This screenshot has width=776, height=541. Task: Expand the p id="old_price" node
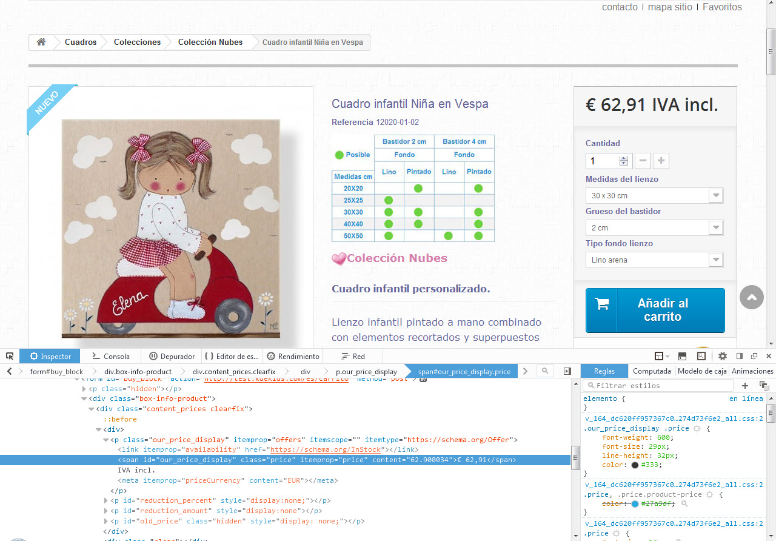pos(106,521)
